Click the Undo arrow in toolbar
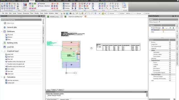The width and height of the screenshot is (179, 100). click(89, 13)
